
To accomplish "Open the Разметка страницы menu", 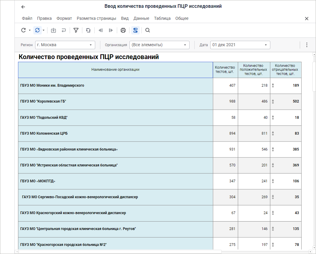I will click(x=96, y=18).
